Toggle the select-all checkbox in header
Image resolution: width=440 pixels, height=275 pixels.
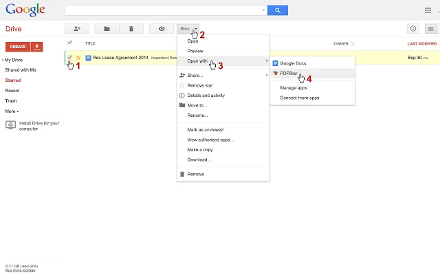[70, 43]
